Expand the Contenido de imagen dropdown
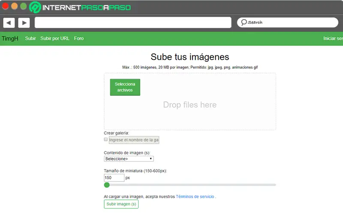This screenshot has height=214, width=343. tap(129, 159)
